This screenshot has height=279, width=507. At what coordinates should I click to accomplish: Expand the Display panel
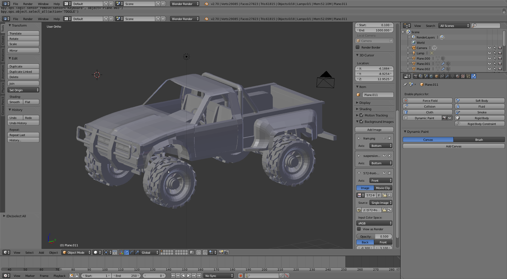(365, 103)
